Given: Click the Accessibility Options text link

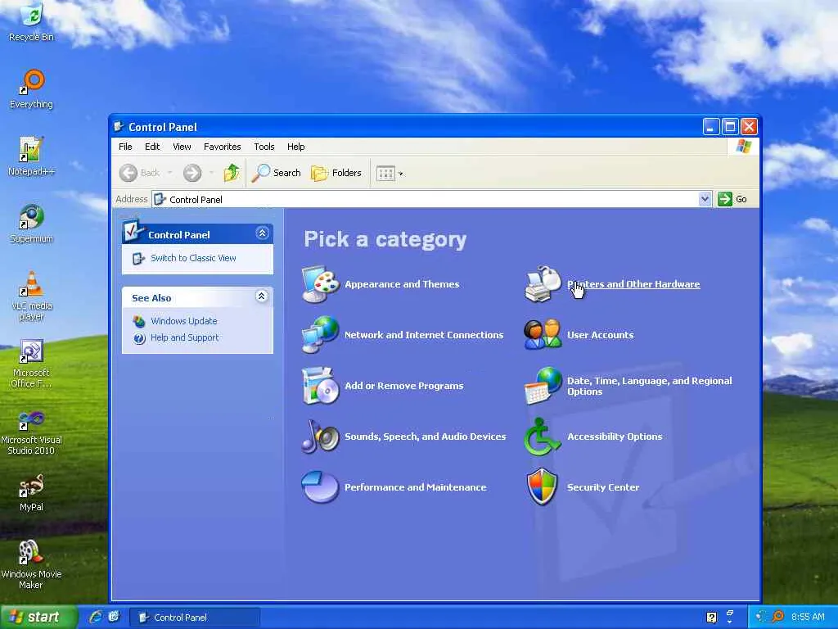Looking at the screenshot, I should (615, 437).
